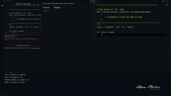171x96 pixels.
Task: Select the left editor's file tab
Action: pos(9,1)
